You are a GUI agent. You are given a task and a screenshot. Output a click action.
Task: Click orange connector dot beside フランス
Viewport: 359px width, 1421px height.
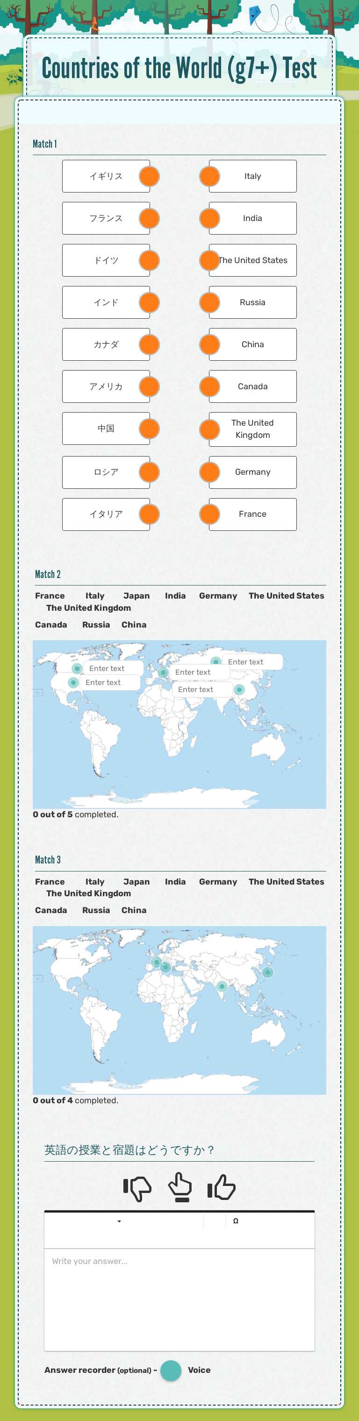pos(149,218)
